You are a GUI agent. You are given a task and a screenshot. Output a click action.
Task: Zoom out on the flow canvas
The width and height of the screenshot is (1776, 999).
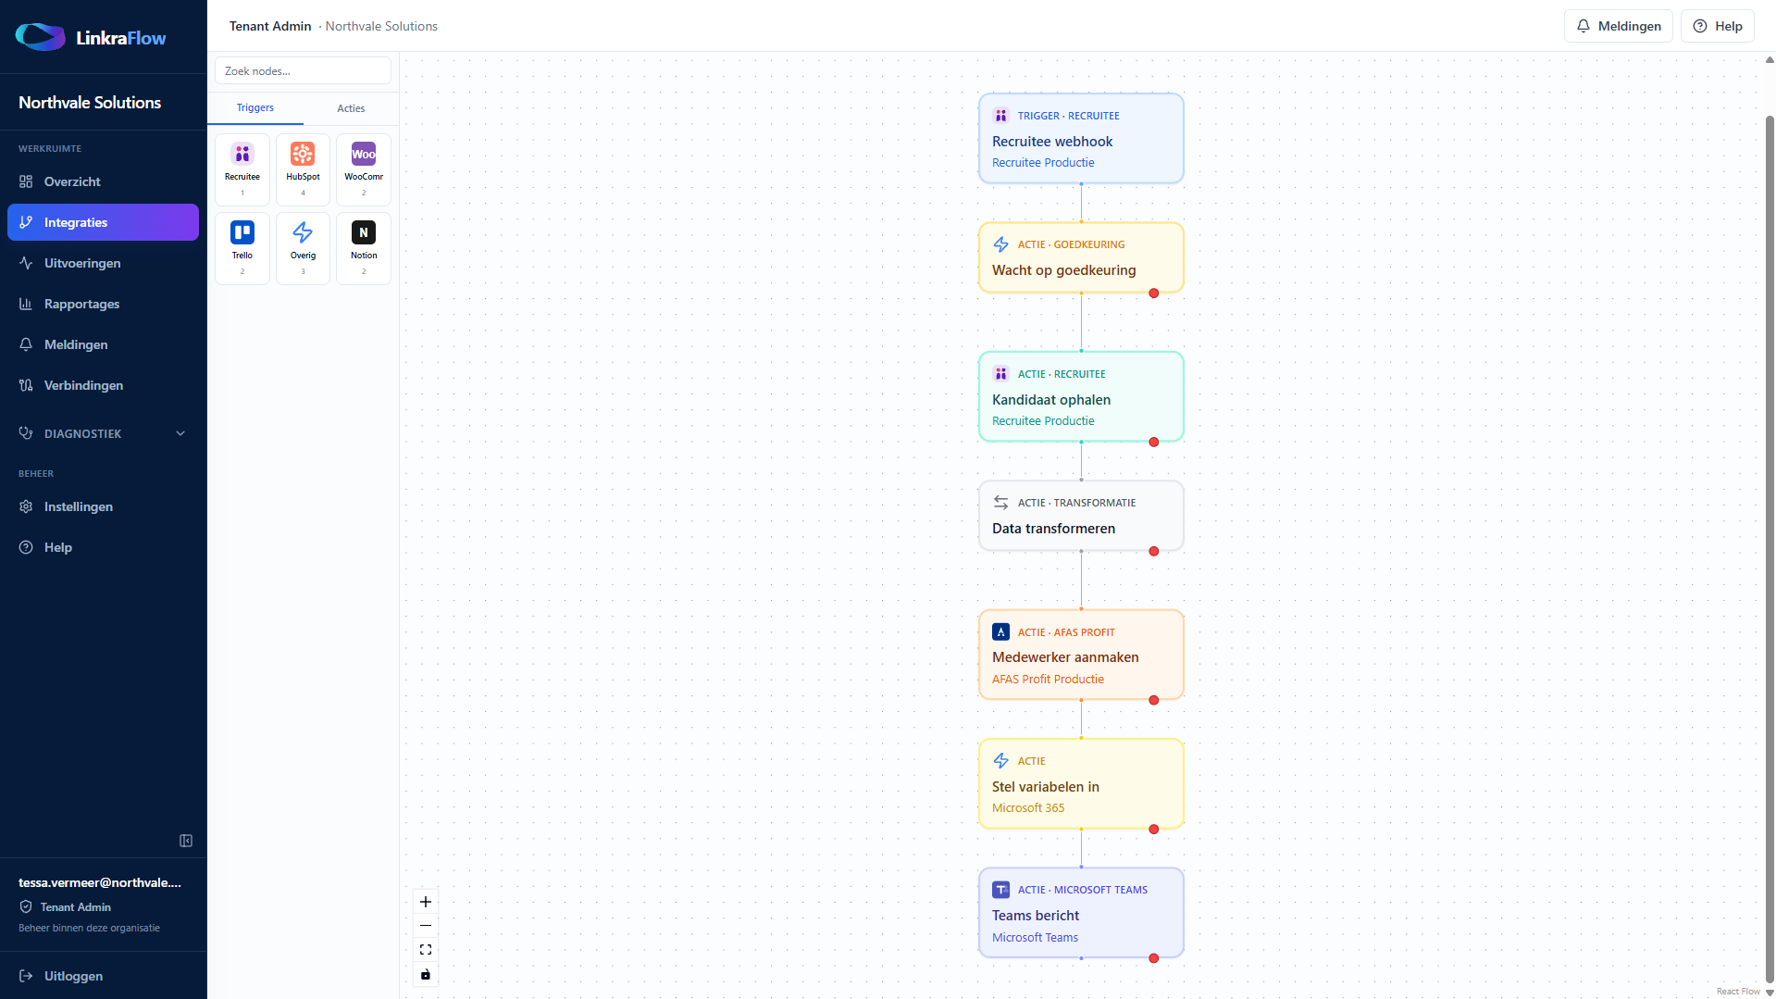[x=426, y=926]
